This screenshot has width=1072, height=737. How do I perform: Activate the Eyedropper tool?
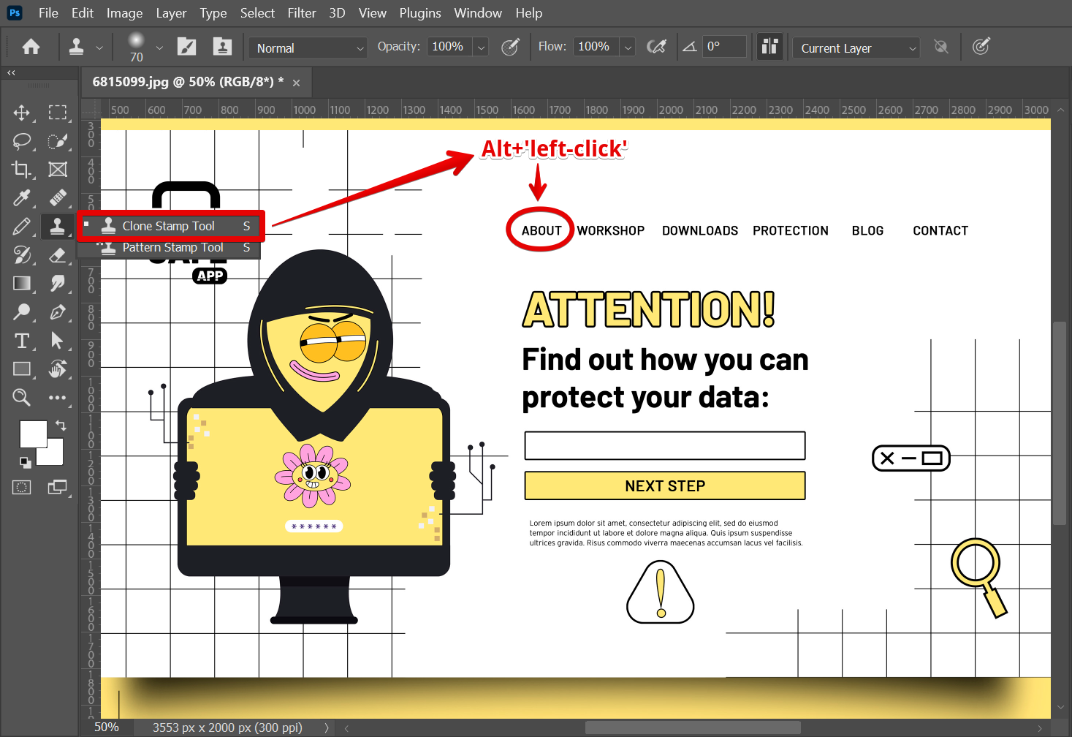pos(21,198)
